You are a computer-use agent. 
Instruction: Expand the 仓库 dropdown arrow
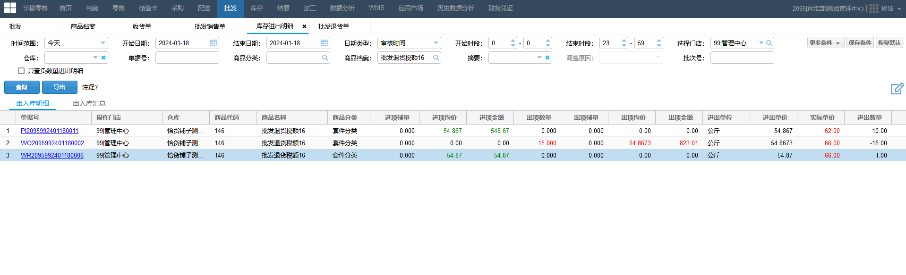[95, 58]
